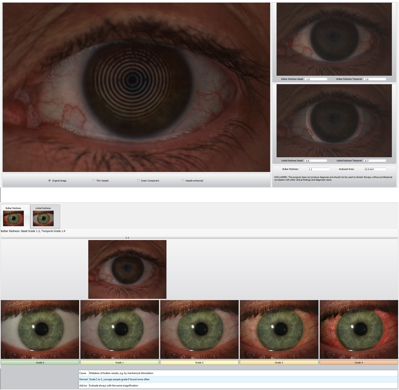This screenshot has width=399, height=390.
Task: Click the Normal row 'Grade 1 to 2' text
Action: (119, 379)
